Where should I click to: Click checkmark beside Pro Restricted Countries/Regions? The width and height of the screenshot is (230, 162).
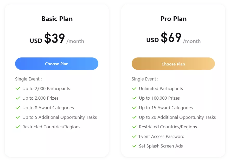pos(134,127)
